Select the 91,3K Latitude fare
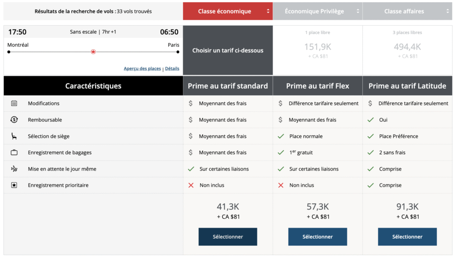456x257 pixels. tap(407, 237)
